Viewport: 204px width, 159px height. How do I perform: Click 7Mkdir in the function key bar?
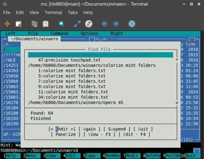click(x=132, y=156)
